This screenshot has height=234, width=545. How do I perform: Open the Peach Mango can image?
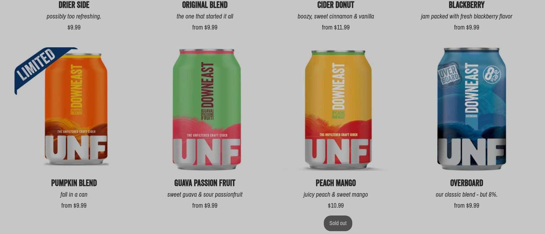(338, 110)
